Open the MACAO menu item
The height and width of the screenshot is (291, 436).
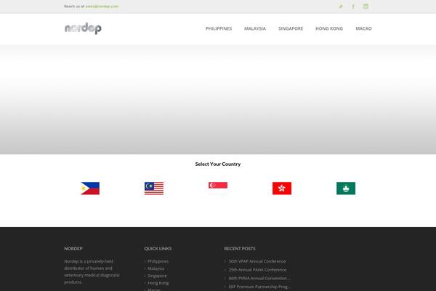coord(364,28)
